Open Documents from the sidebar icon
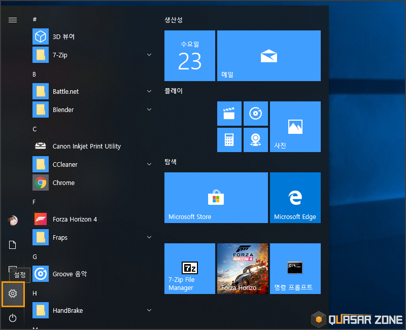The image size is (406, 330). 12,245
